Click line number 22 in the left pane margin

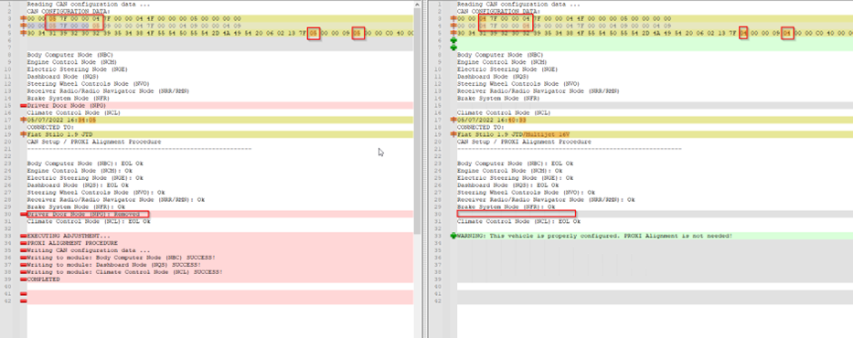[x=6, y=156]
